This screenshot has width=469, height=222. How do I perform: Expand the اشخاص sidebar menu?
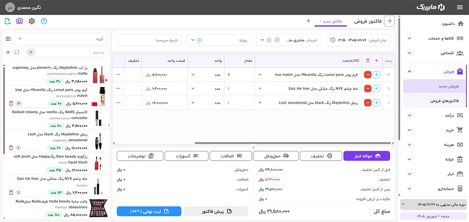[435, 53]
